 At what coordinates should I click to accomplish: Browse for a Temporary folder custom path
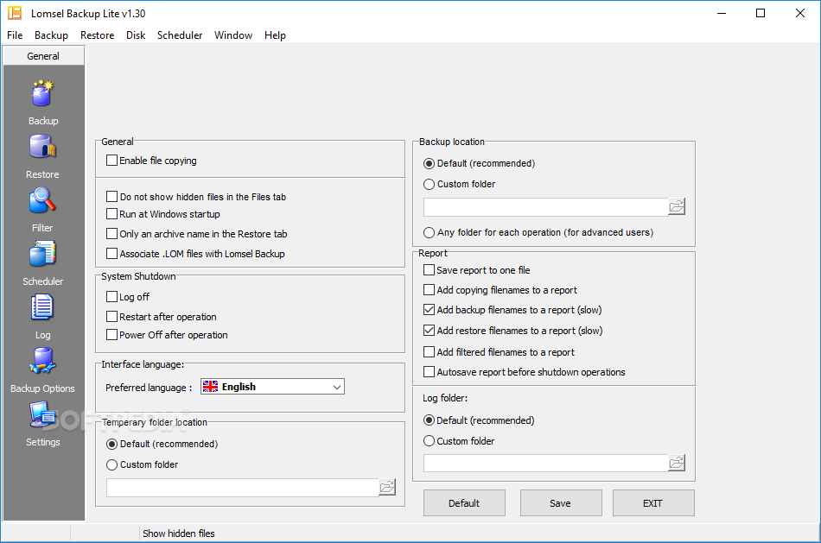(x=387, y=487)
